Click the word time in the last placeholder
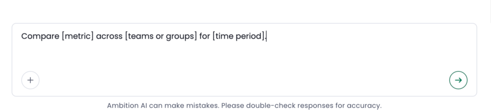 [x=224, y=36]
